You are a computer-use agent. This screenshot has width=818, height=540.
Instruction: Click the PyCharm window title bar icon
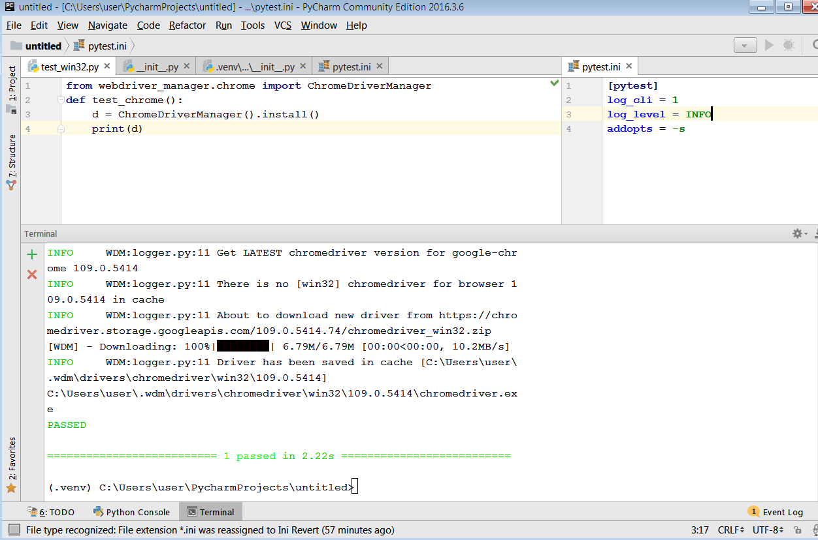point(10,7)
